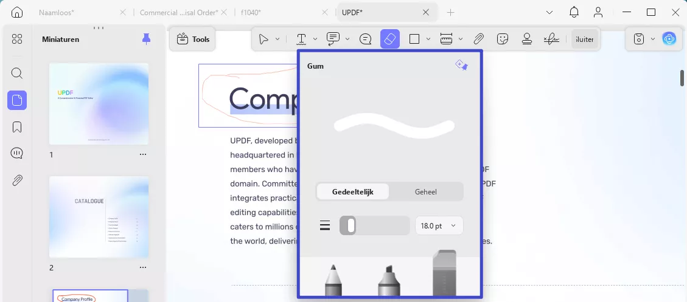Image resolution: width=687 pixels, height=302 pixels.
Task: Select the UPDF* tab
Action: [352, 13]
